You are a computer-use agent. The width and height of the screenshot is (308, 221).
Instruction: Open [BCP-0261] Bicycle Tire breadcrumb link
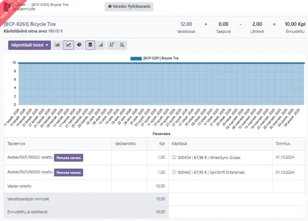click(50, 4)
